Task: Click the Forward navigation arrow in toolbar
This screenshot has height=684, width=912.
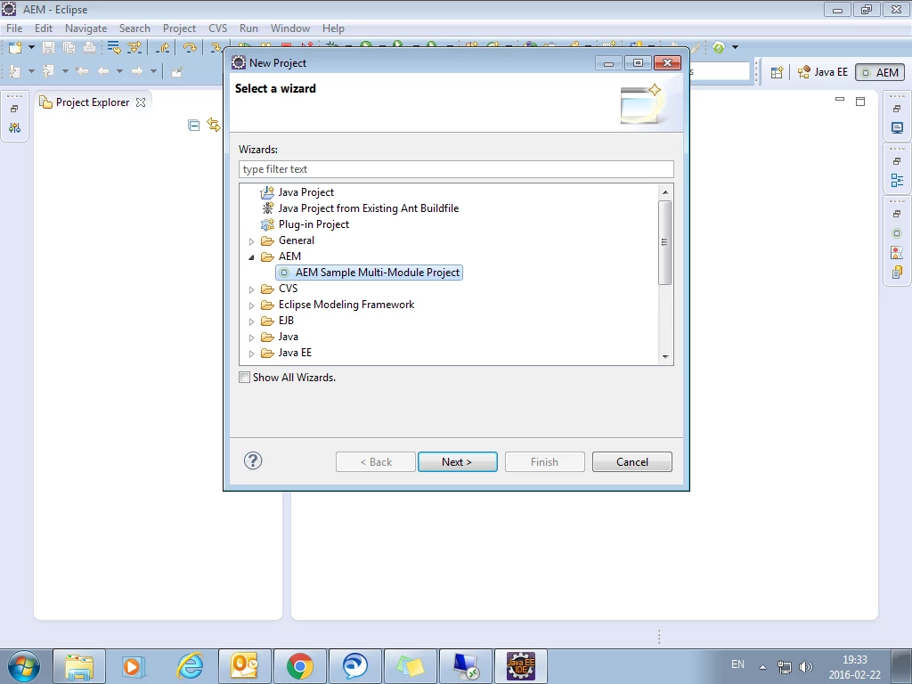Action: (136, 71)
